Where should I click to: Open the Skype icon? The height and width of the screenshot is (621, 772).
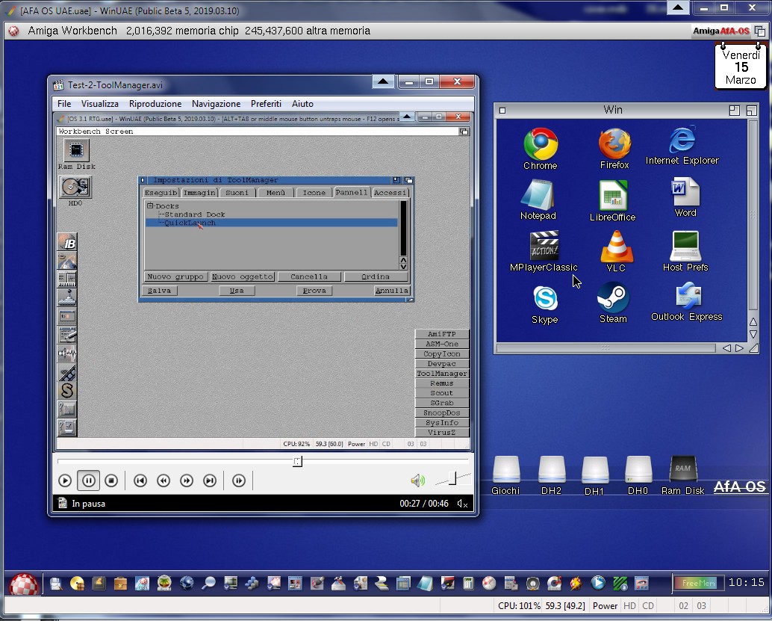[544, 298]
